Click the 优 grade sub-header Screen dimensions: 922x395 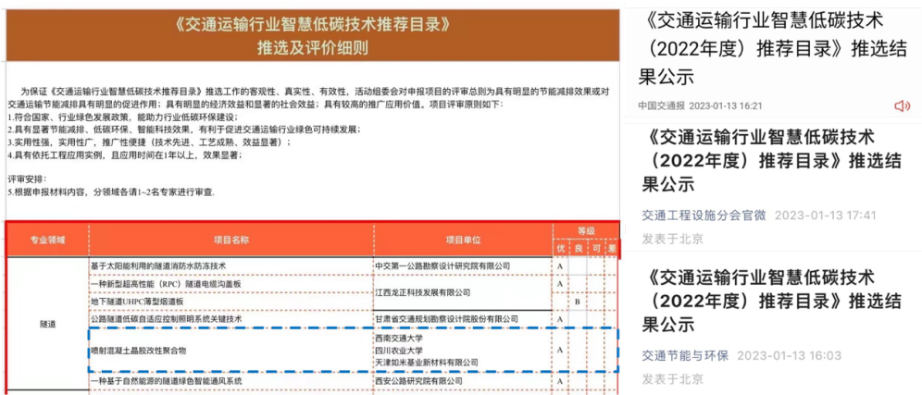point(560,248)
